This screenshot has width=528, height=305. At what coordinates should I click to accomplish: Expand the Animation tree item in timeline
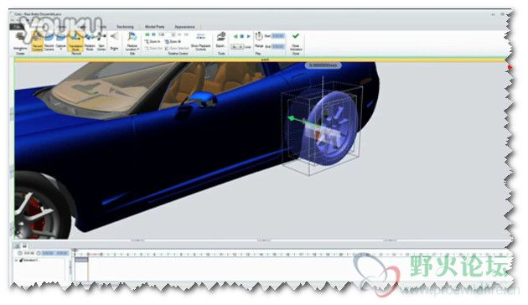click(x=16, y=261)
